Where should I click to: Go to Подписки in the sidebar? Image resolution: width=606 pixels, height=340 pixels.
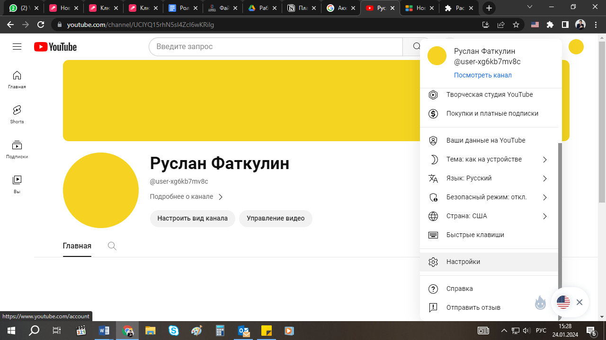[x=17, y=149]
